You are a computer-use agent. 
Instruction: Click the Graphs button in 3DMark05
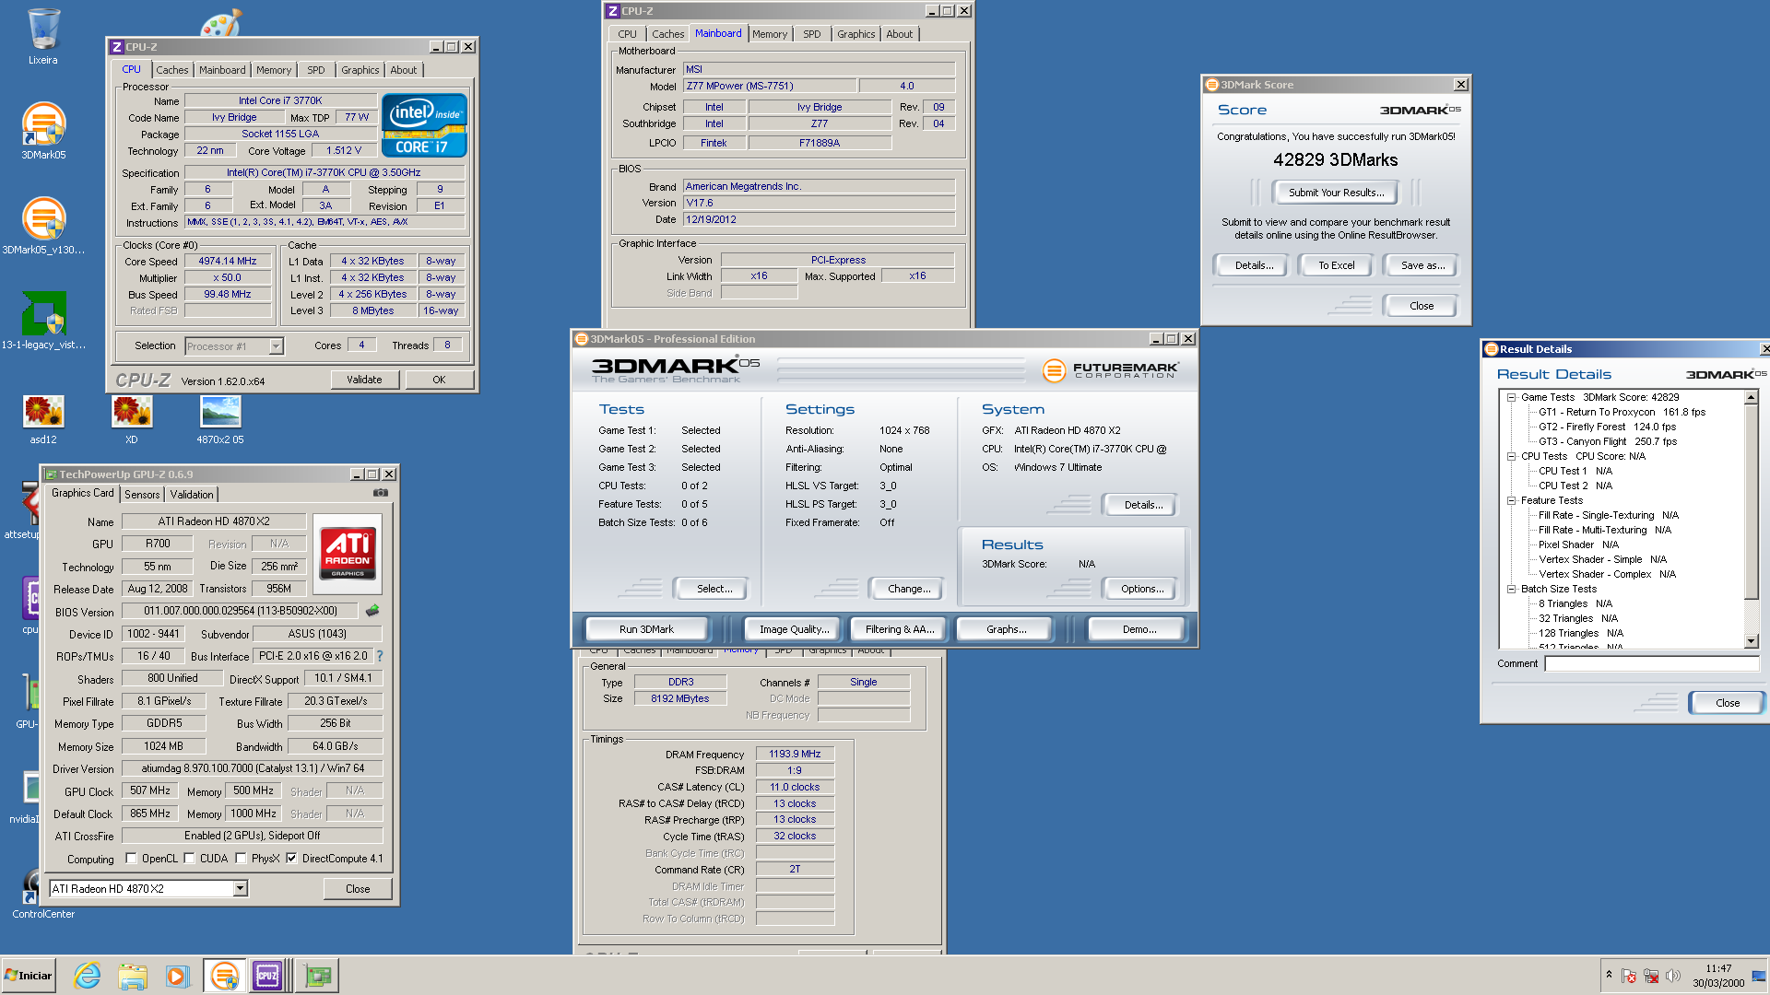[1006, 629]
